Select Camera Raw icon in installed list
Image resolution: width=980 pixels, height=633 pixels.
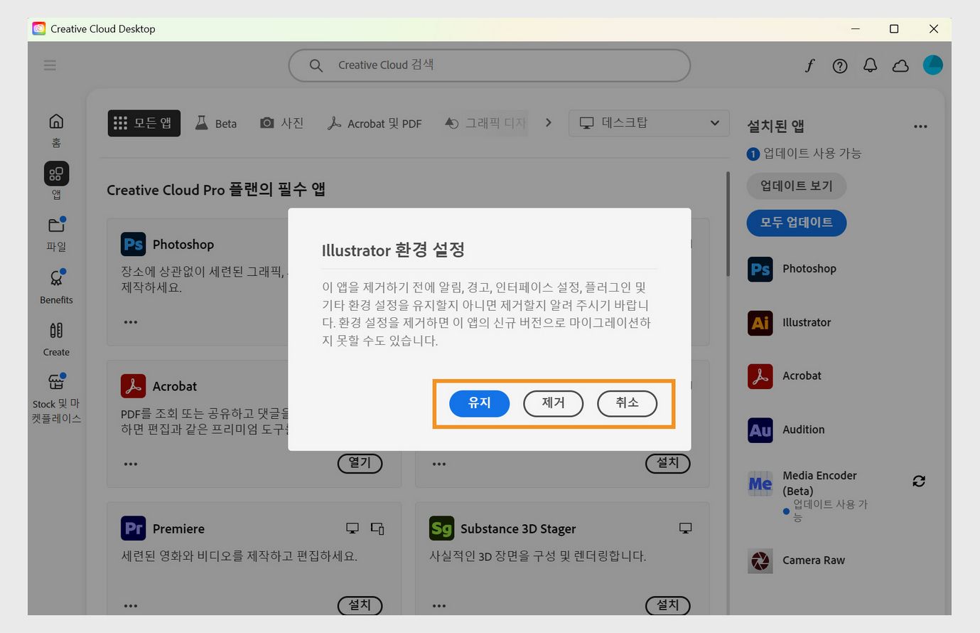pos(760,561)
